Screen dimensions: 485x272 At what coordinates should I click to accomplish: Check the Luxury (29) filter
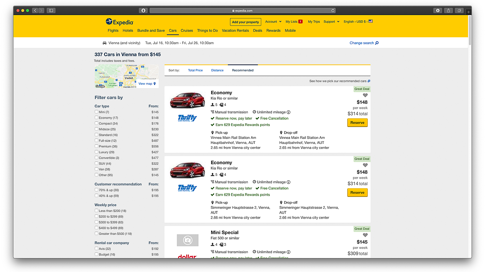[96, 152]
